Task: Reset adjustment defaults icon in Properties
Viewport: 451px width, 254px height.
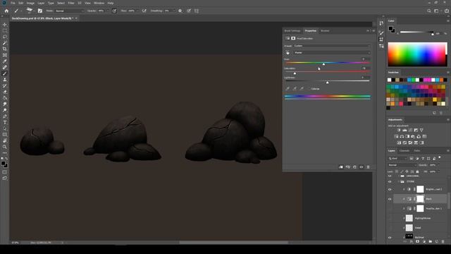Action: (354, 167)
